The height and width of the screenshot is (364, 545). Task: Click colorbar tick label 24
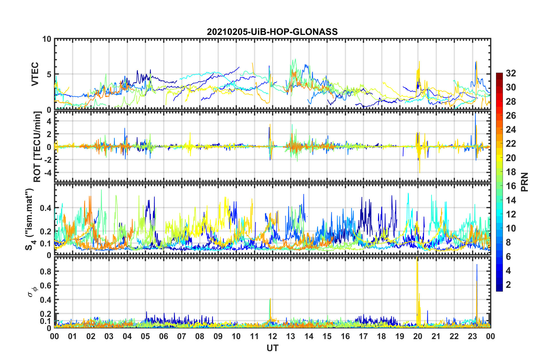coord(511,130)
